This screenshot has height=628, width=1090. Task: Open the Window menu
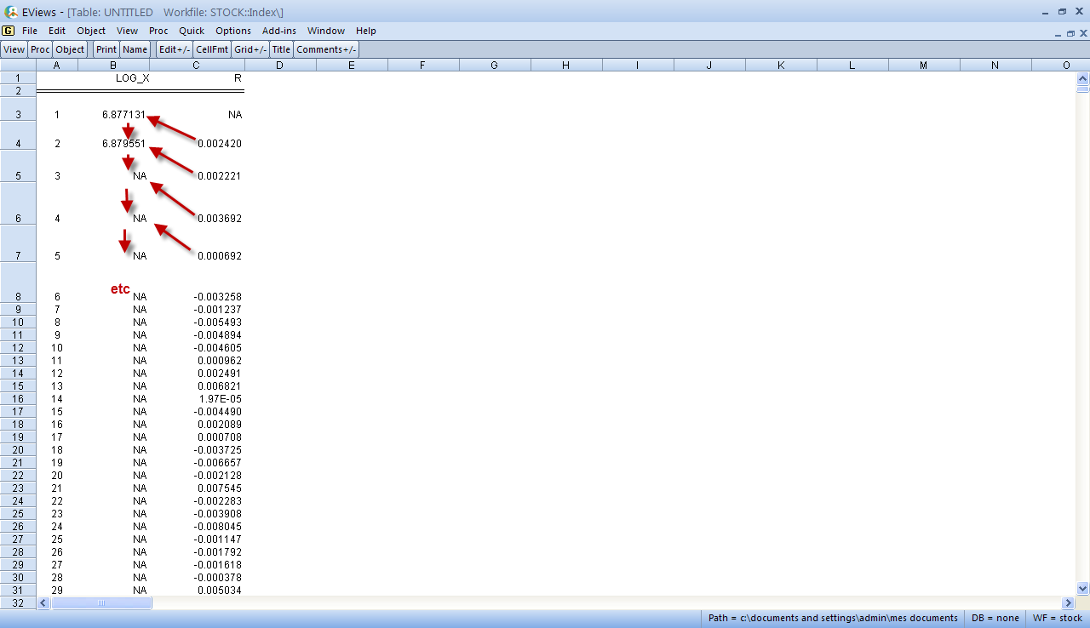pos(326,31)
